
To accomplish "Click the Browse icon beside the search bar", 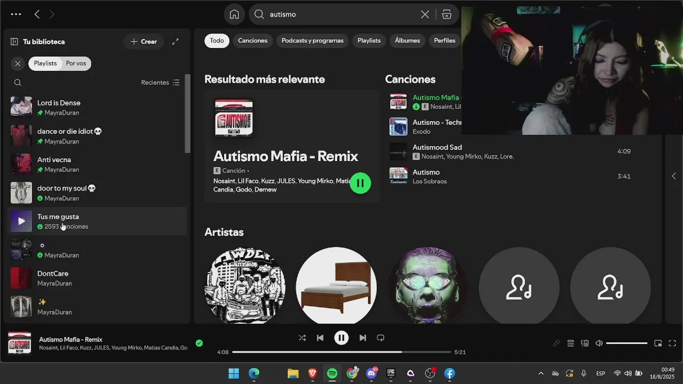I will point(447,14).
